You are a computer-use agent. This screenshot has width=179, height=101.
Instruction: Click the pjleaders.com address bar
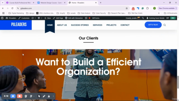[72, 8]
